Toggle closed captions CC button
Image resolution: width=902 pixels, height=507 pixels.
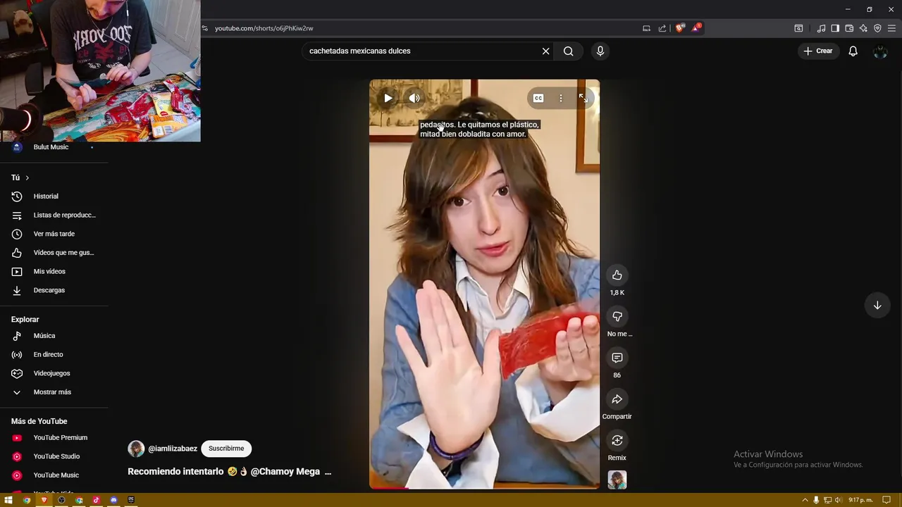click(x=538, y=99)
